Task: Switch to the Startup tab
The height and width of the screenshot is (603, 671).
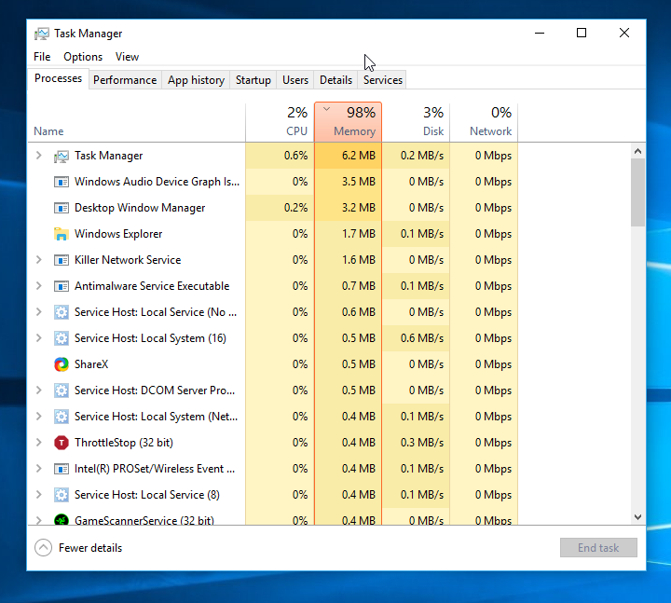Action: pos(253,80)
